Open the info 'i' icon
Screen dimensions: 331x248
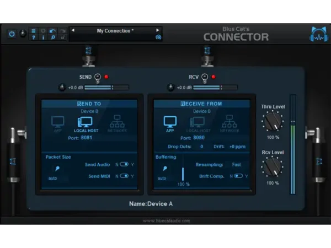click(x=43, y=37)
